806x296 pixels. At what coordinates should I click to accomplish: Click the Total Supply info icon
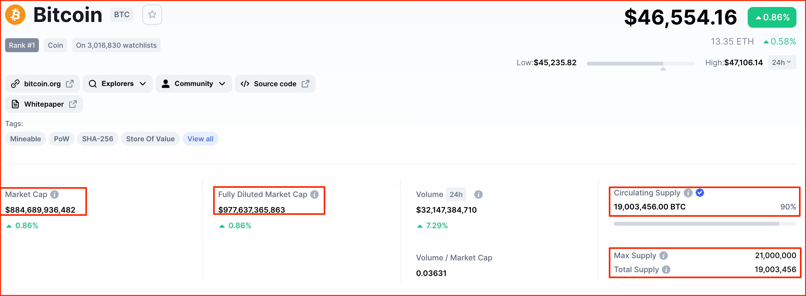tap(666, 270)
